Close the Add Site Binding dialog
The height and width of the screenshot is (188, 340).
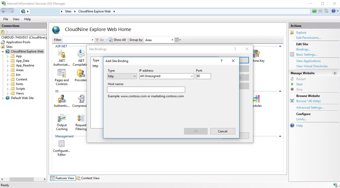(x=233, y=61)
